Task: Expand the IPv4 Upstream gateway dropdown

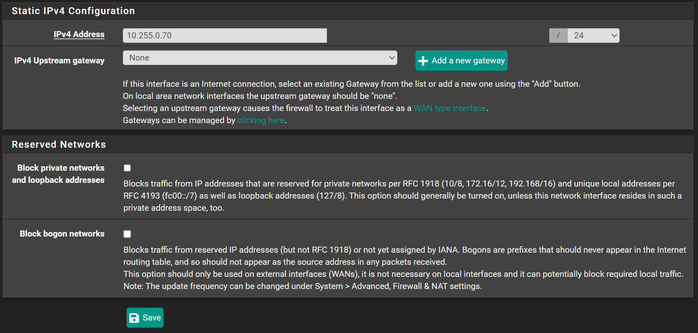Action: tap(259, 58)
